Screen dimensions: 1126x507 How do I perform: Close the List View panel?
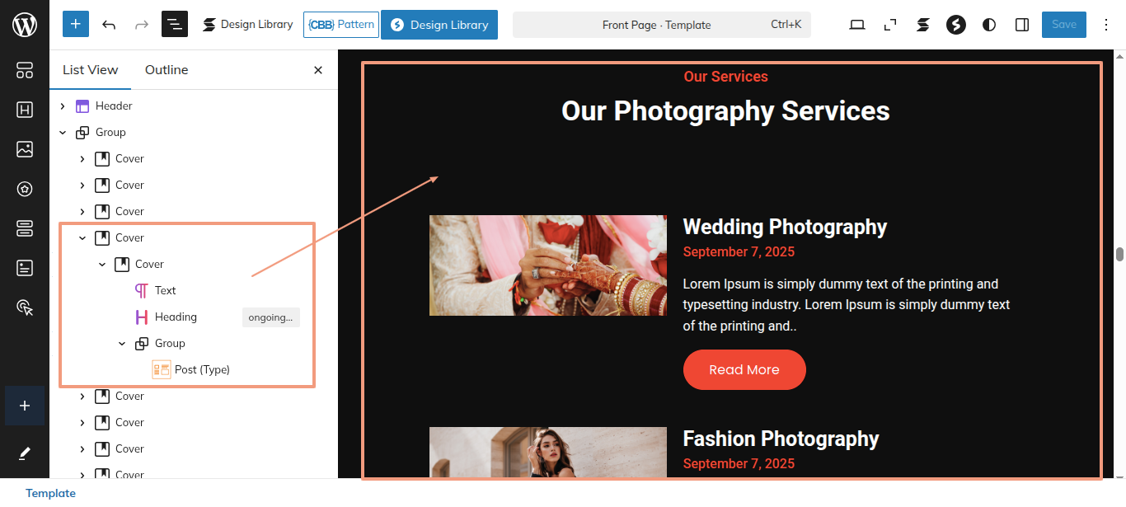[318, 70]
